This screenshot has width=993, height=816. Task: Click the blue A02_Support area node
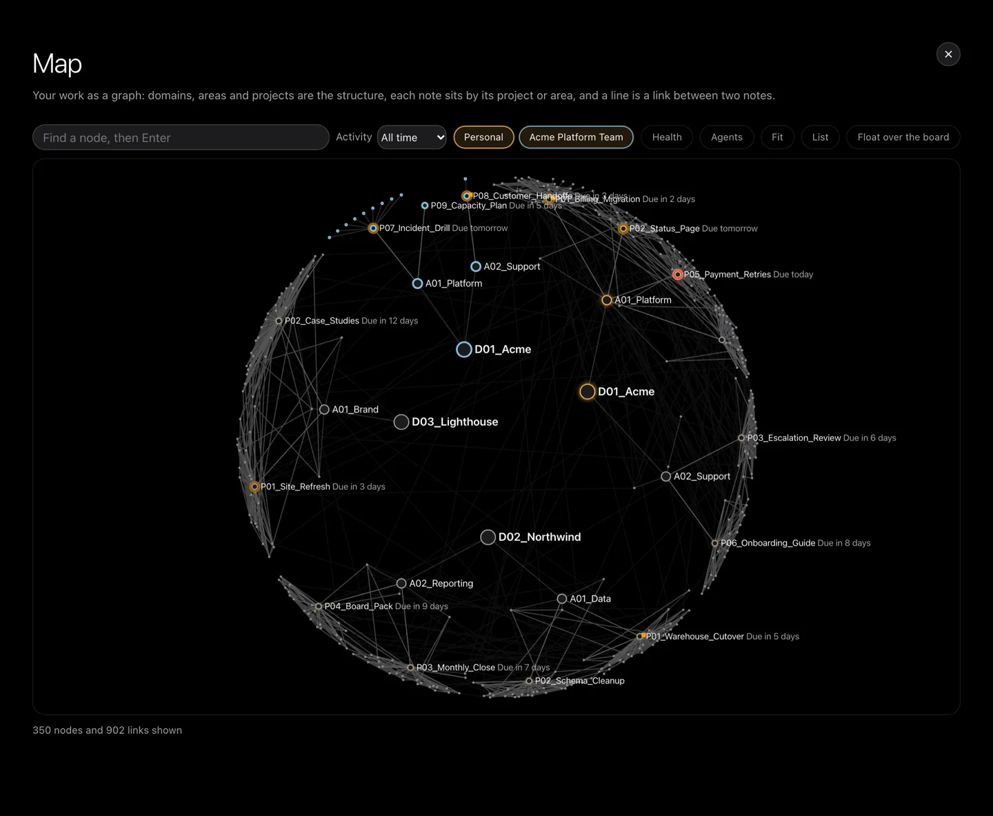click(476, 266)
